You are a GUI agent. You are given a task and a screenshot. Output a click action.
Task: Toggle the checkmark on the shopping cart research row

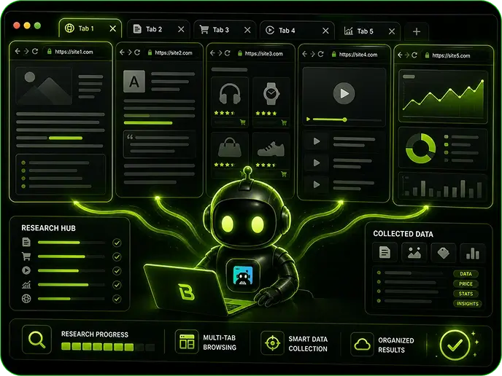point(117,256)
